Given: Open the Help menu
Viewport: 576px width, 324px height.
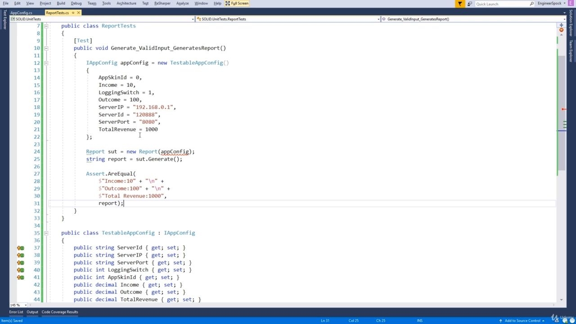Looking at the screenshot, I should (217, 4).
